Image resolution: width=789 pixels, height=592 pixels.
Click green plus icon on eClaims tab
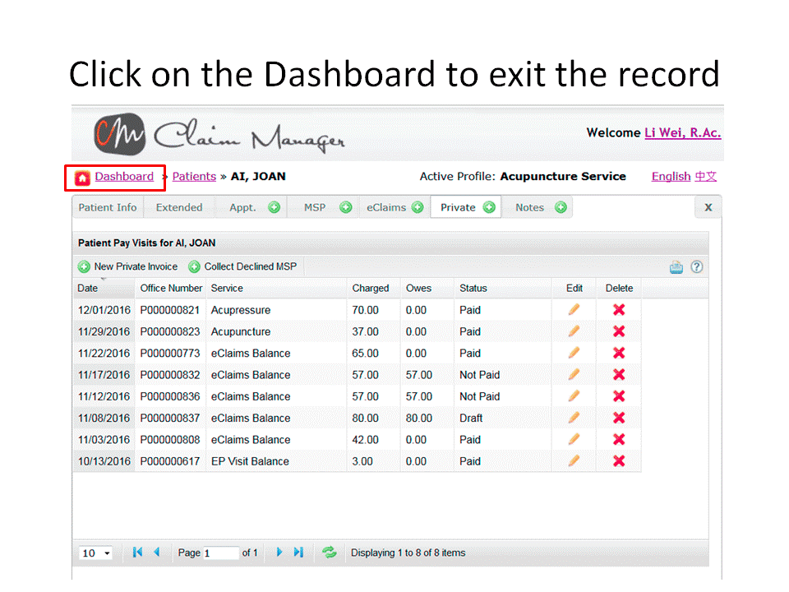418,207
